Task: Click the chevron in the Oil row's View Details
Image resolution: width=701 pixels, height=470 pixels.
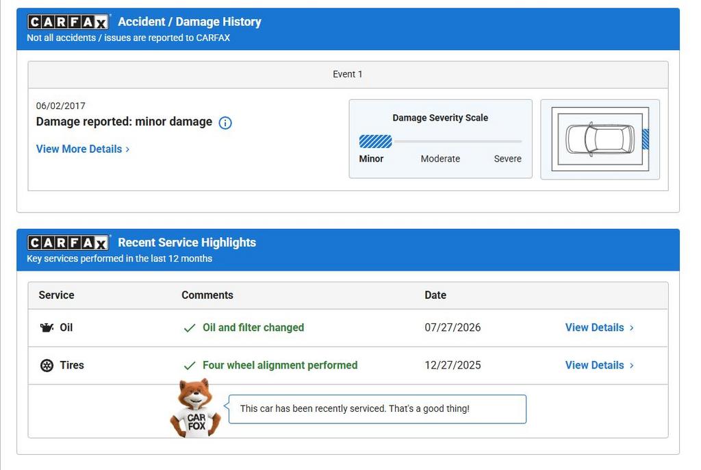Action: point(631,328)
